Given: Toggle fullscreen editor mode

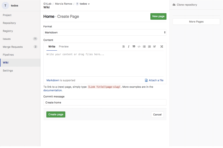Looking at the screenshot, I should point(162,46).
